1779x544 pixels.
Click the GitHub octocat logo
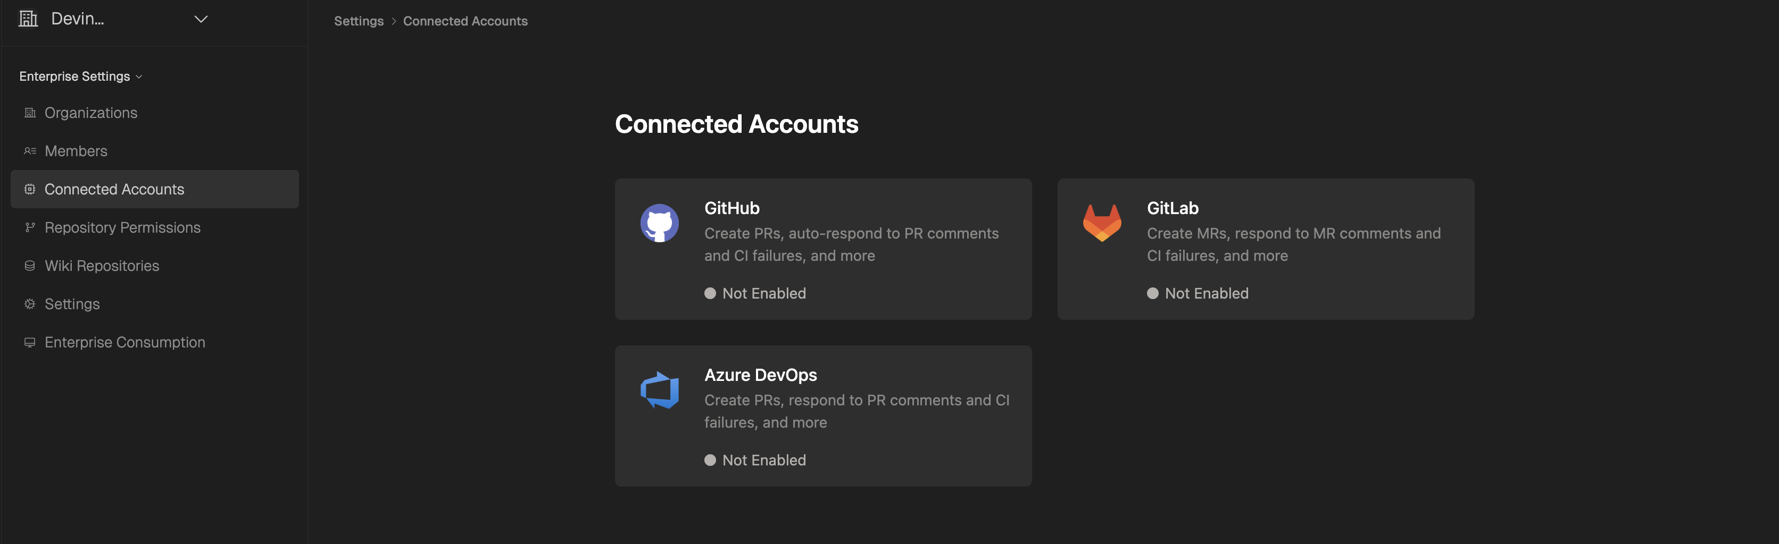[660, 223]
